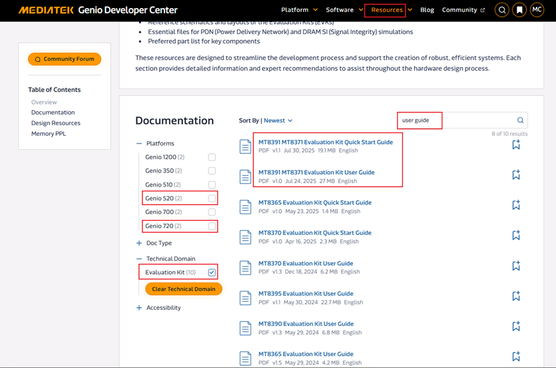
Task: Go to Design Resources in Table of Contents
Action: (55, 123)
